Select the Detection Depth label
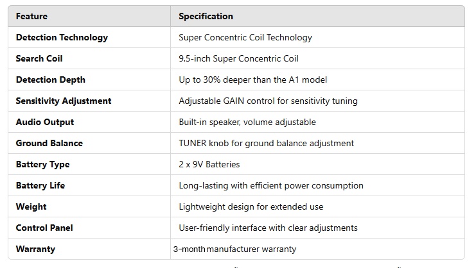 tap(51, 80)
